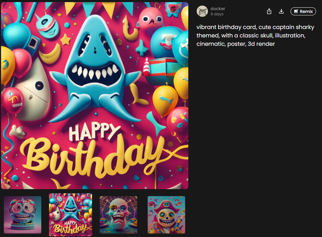Click the '9 days' timestamp
This screenshot has height=237, width=322.
pos(217,14)
